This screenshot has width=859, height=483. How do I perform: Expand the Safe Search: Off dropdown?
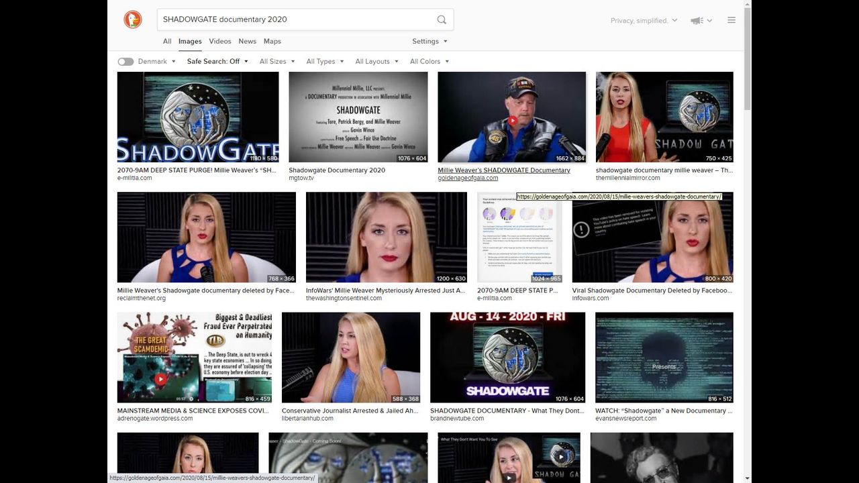217,62
